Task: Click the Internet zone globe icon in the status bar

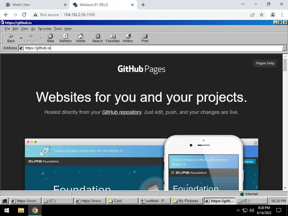Action: [x=242, y=194]
